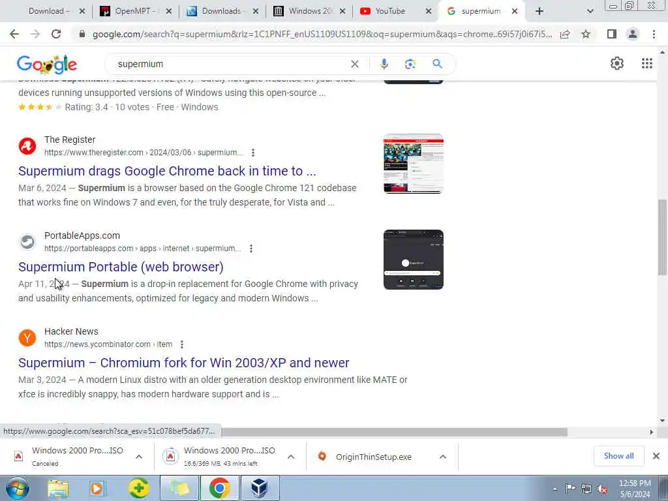Clear the search box with X
The height and width of the screenshot is (501, 668).
(x=354, y=64)
